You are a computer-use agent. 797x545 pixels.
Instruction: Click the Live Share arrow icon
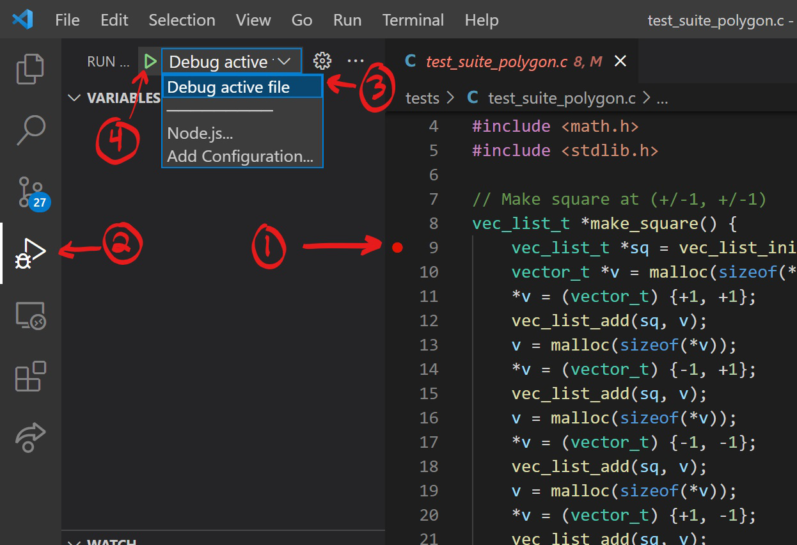tap(30, 438)
